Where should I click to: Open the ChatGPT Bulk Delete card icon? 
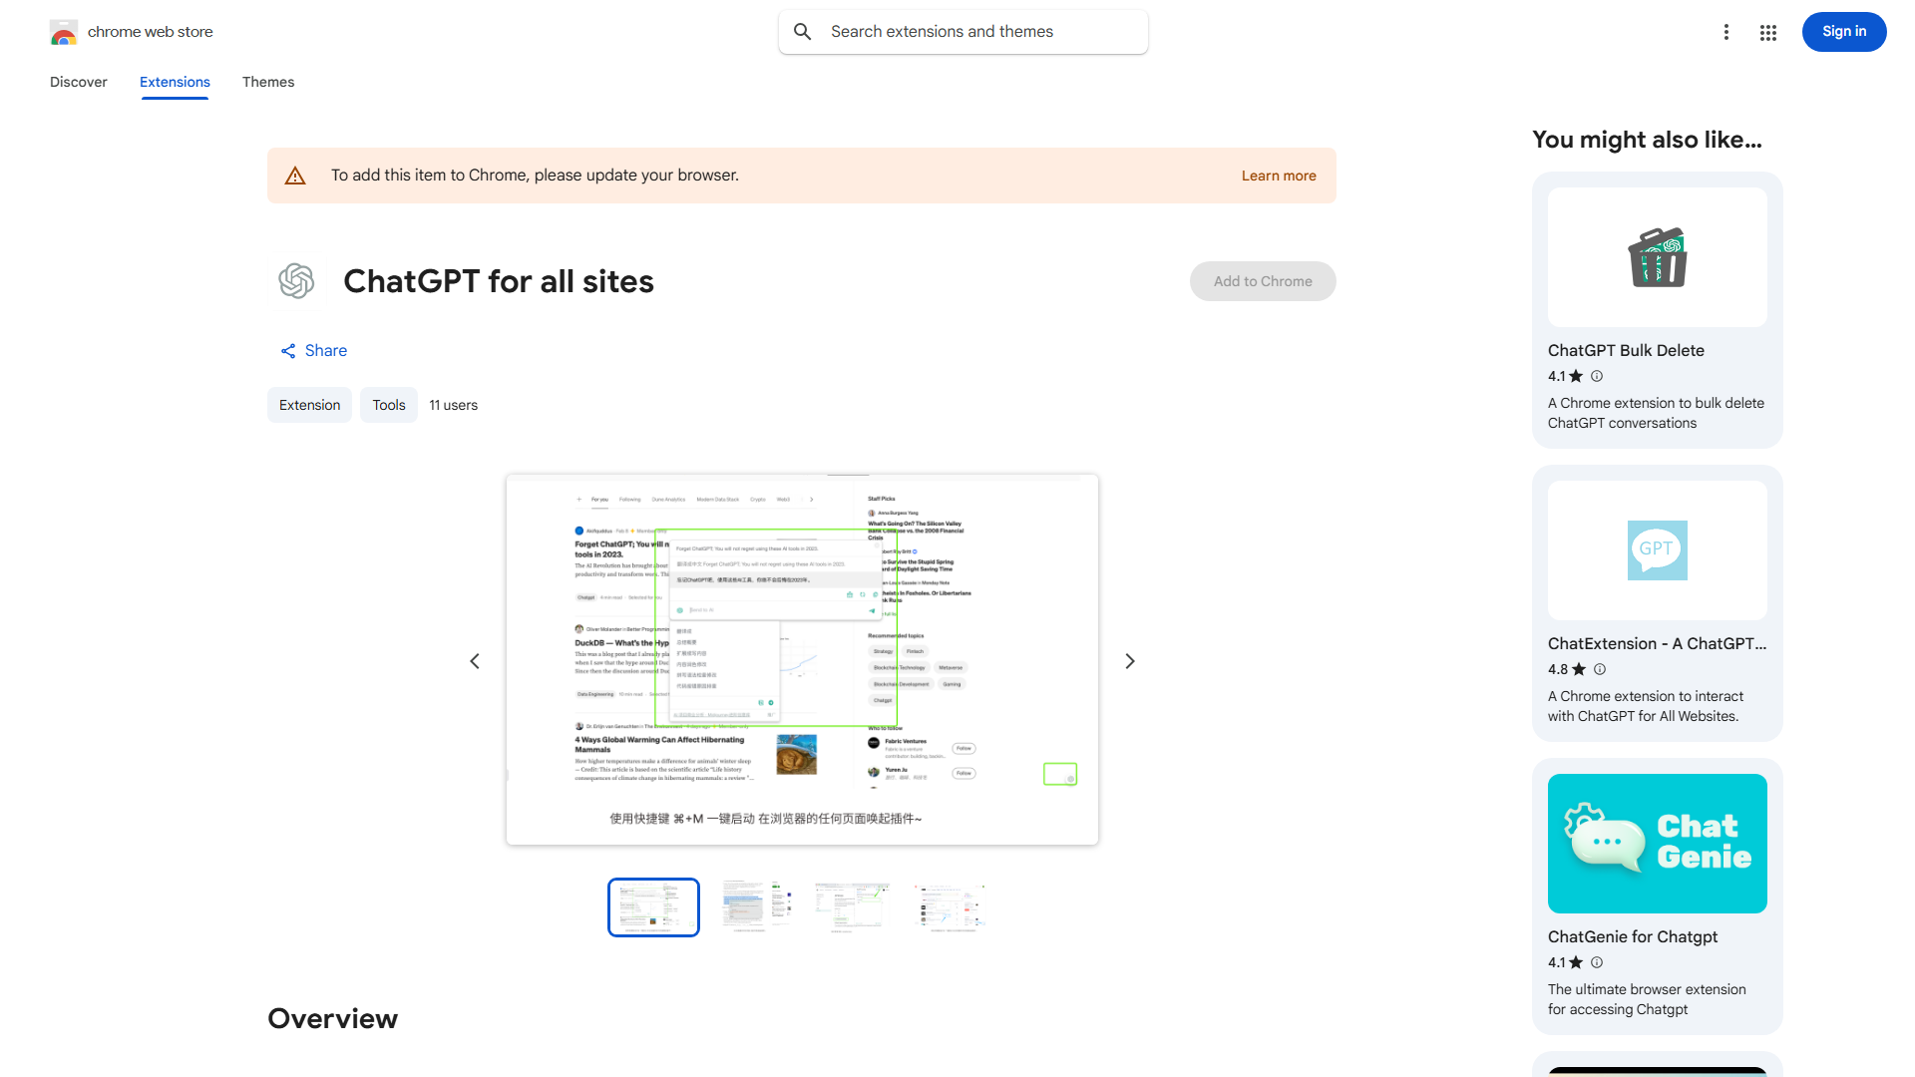(1656, 256)
